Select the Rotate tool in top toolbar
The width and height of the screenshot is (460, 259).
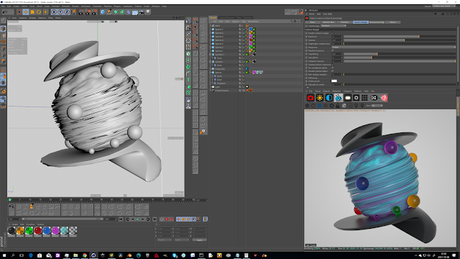click(39, 12)
